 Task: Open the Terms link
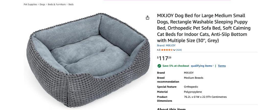(222, 66)
